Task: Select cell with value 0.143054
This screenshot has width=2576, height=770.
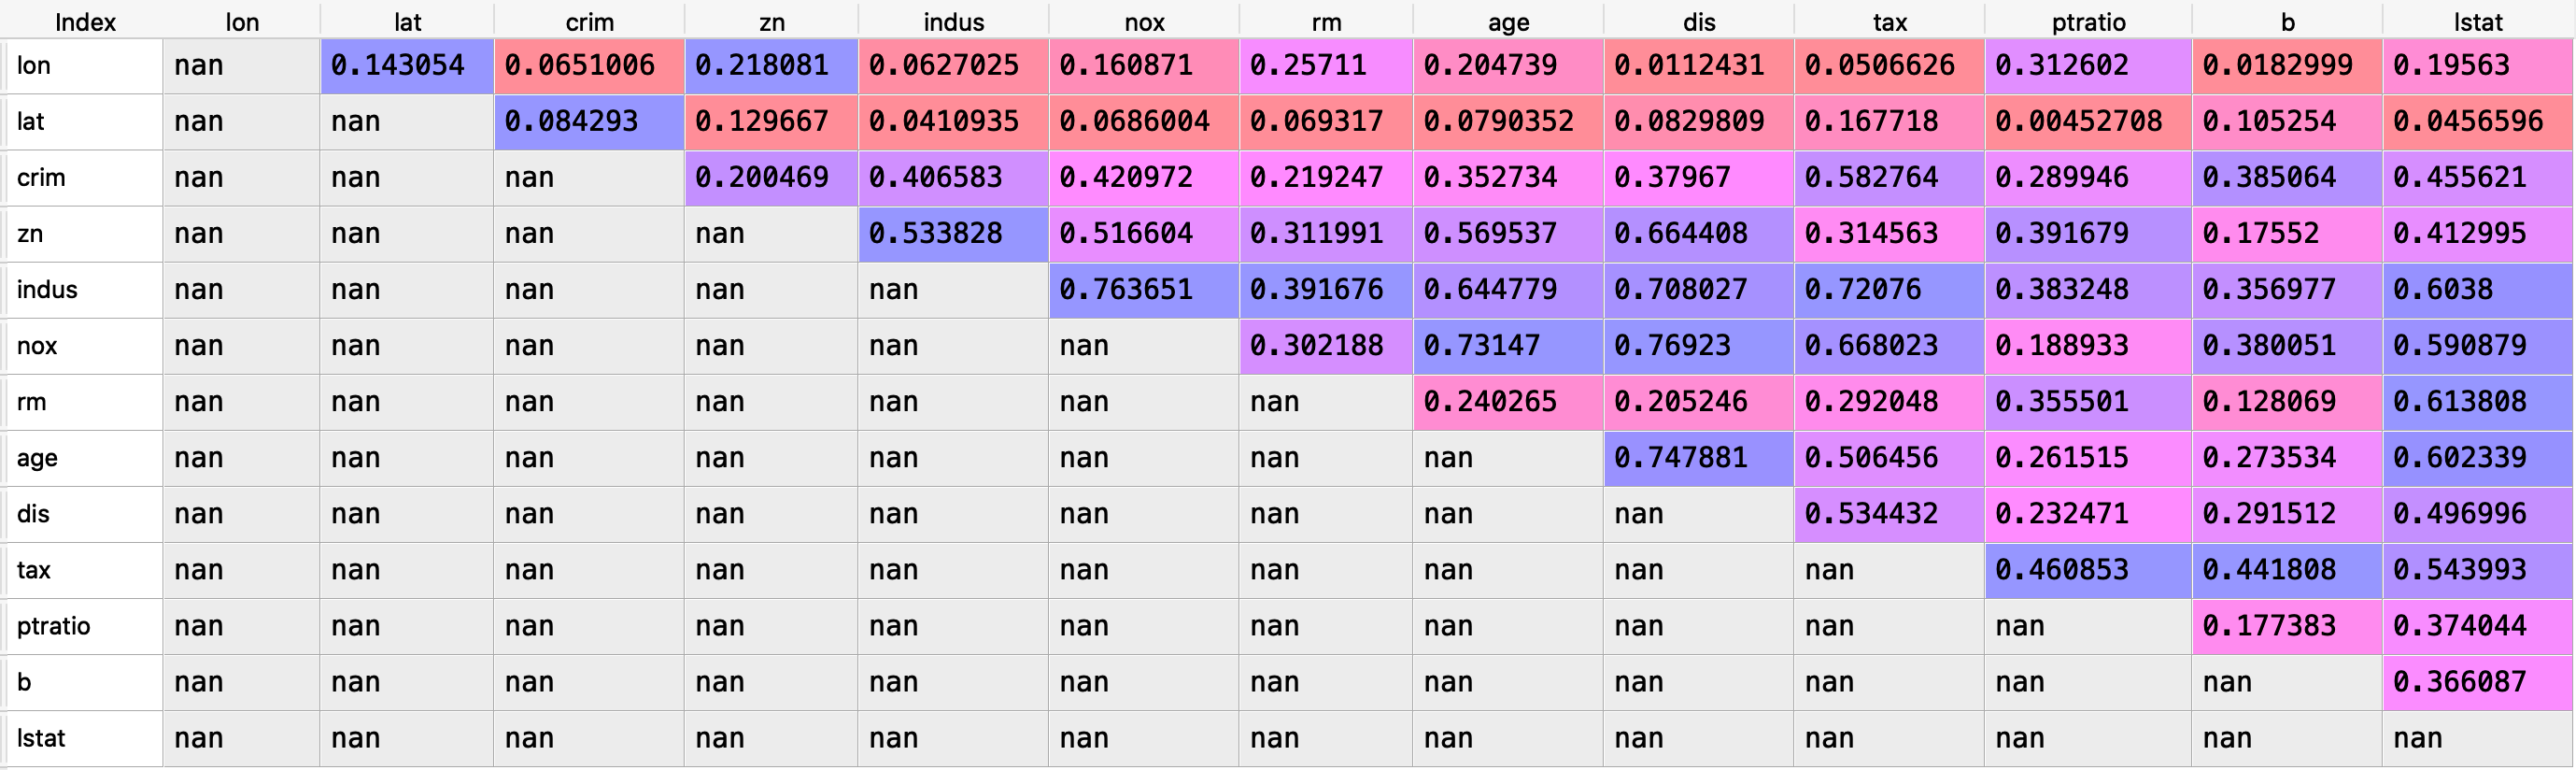Action: click(407, 66)
